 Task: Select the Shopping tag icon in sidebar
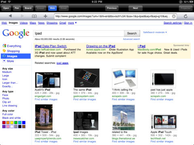(x=4, y=51)
